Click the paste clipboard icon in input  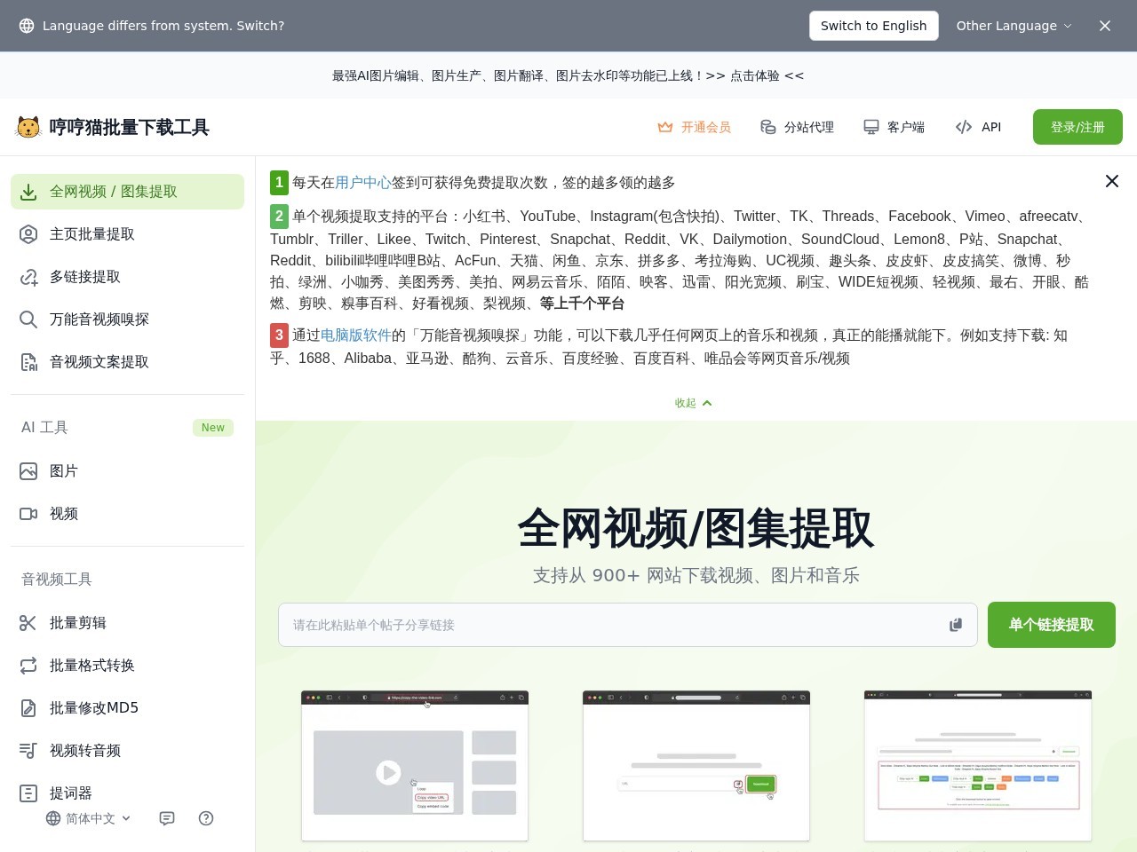tap(956, 625)
